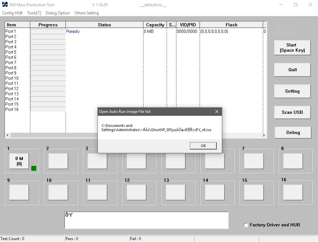The image size is (318, 242).
Task: Click the Status column header
Action: pos(104,25)
